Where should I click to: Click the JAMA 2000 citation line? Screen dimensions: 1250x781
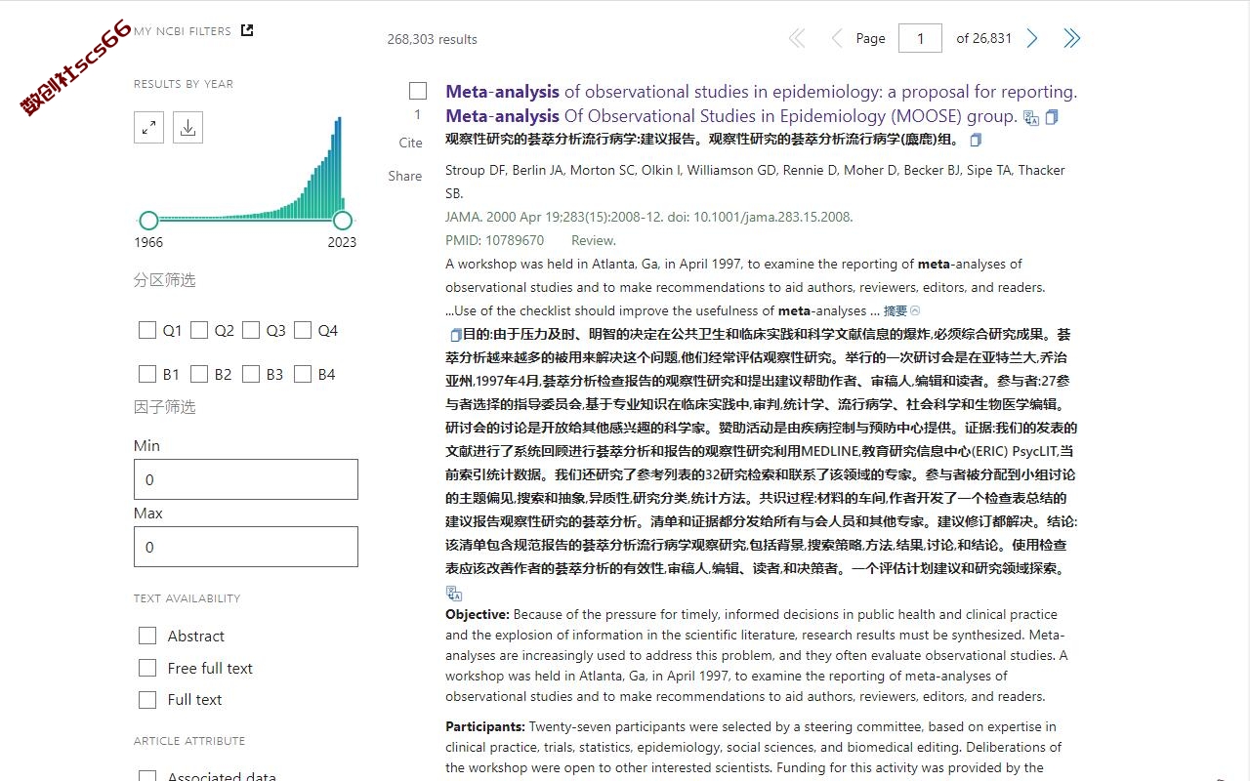coord(648,217)
